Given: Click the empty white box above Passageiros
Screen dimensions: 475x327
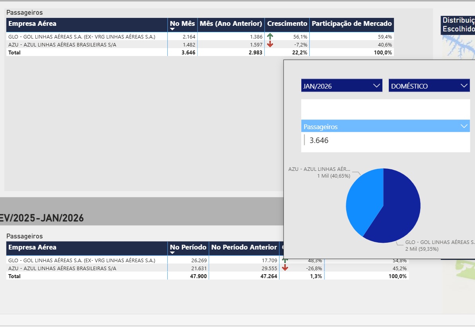Looking at the screenshot, I should pos(385,109).
